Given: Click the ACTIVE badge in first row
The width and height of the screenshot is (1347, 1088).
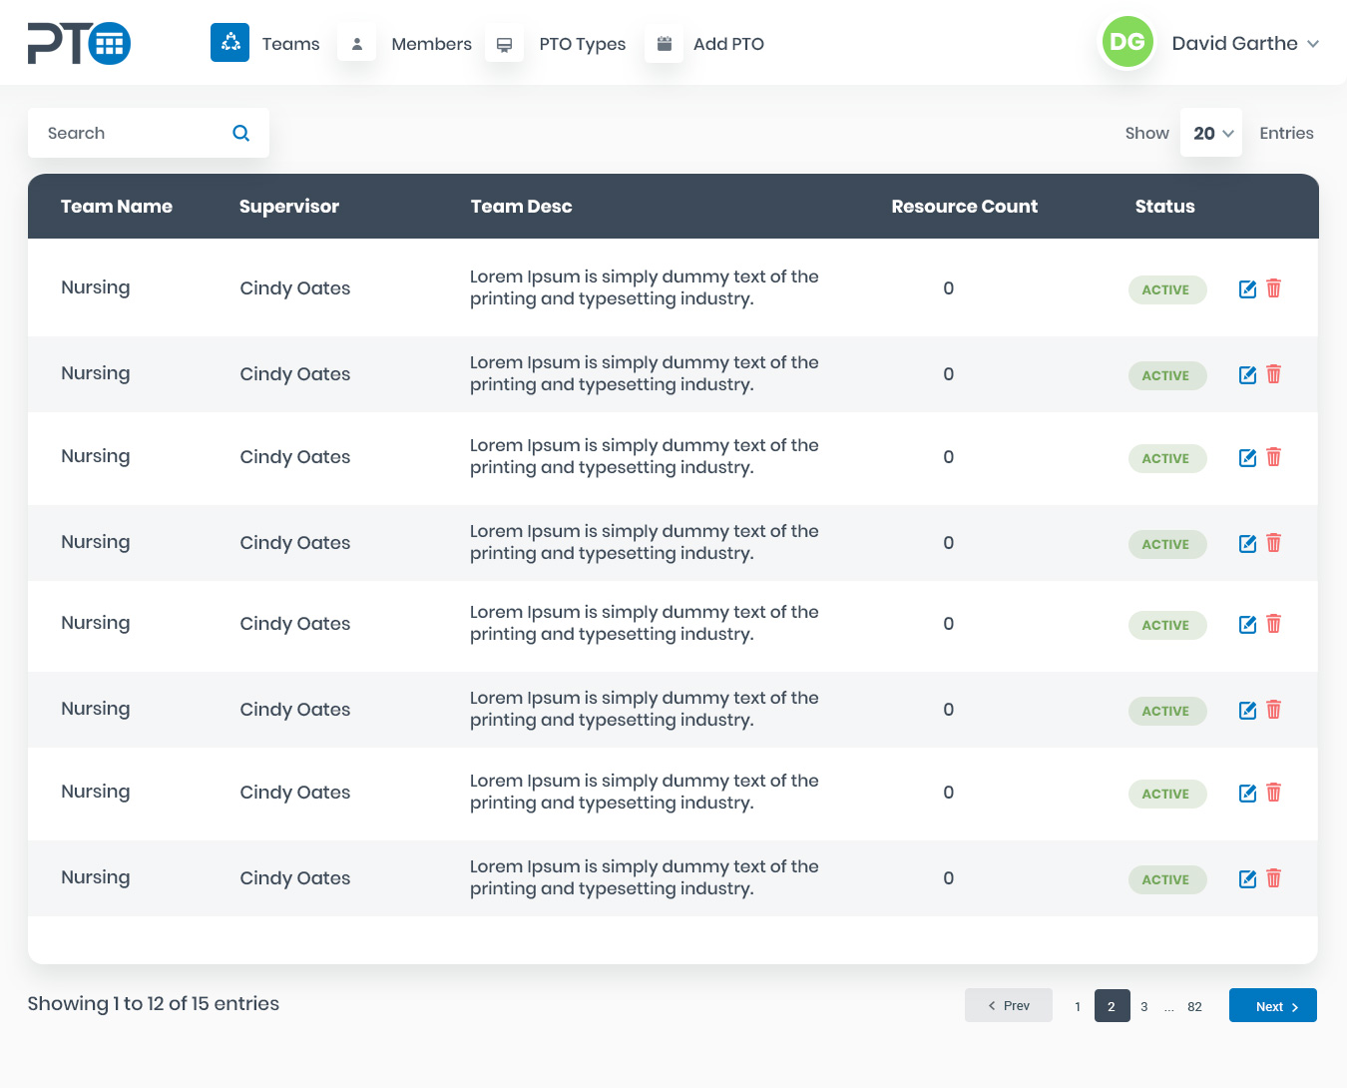Looking at the screenshot, I should 1167,289.
